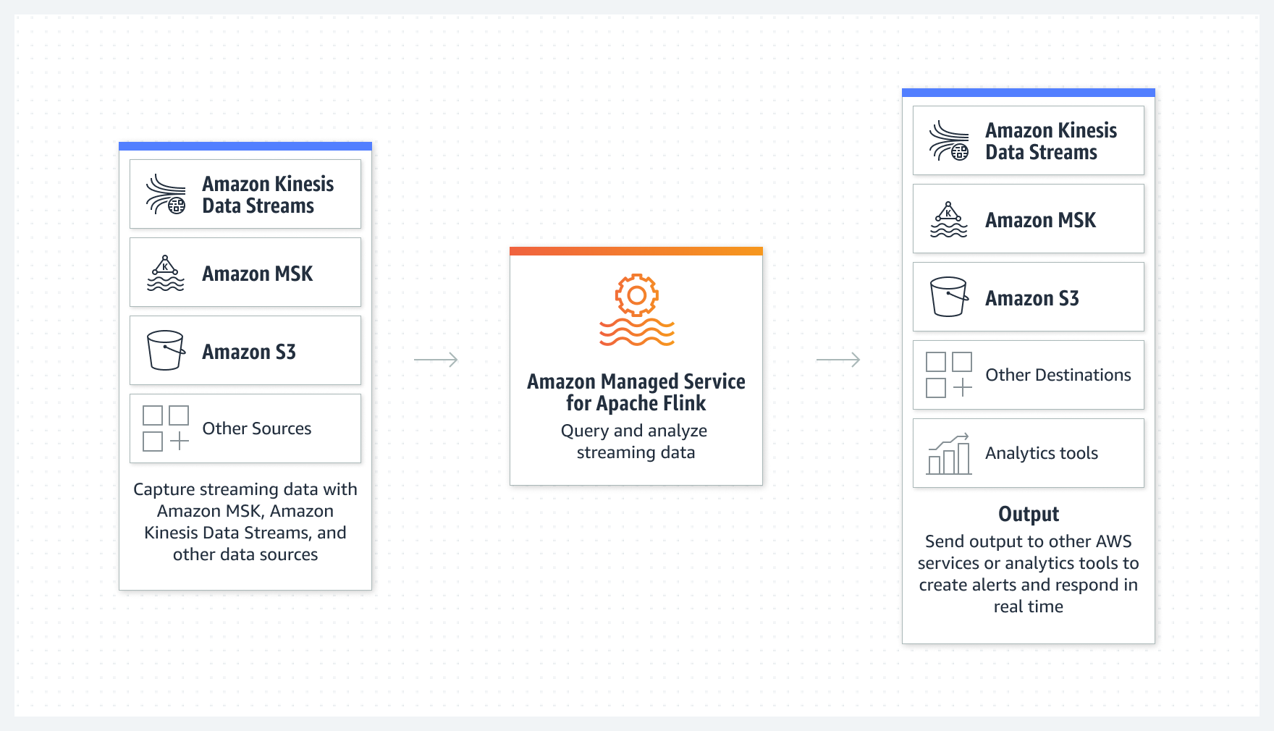1274x731 pixels.
Task: Click the Other Destinations squares-and-plus icon
Action: pos(949,375)
